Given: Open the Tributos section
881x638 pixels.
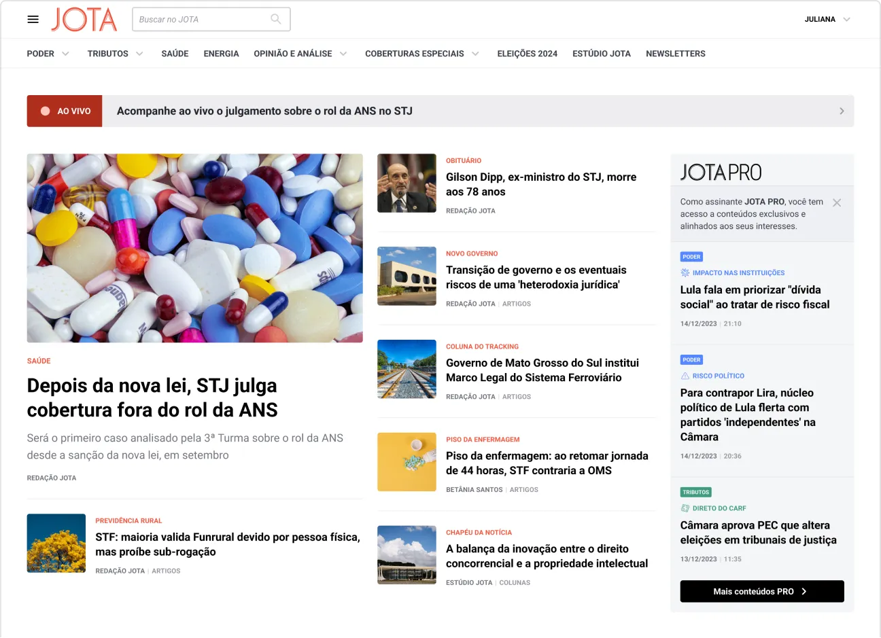Looking at the screenshot, I should (107, 54).
